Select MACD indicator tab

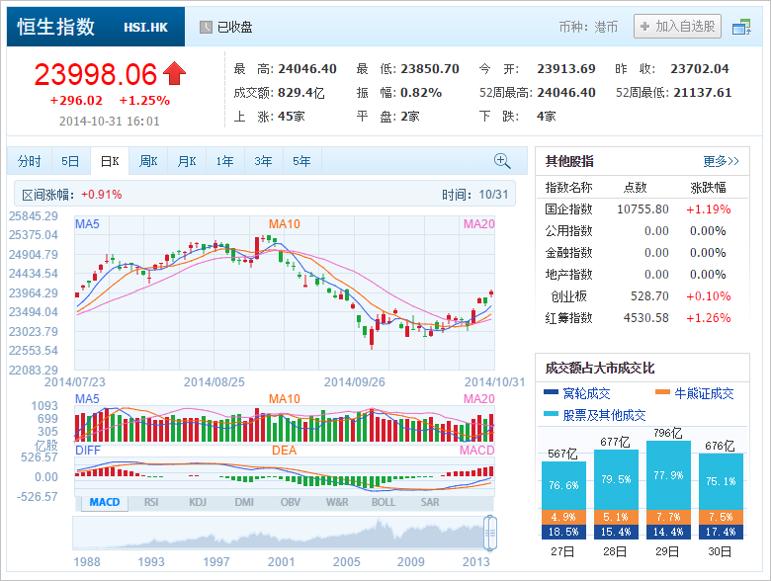(x=105, y=502)
